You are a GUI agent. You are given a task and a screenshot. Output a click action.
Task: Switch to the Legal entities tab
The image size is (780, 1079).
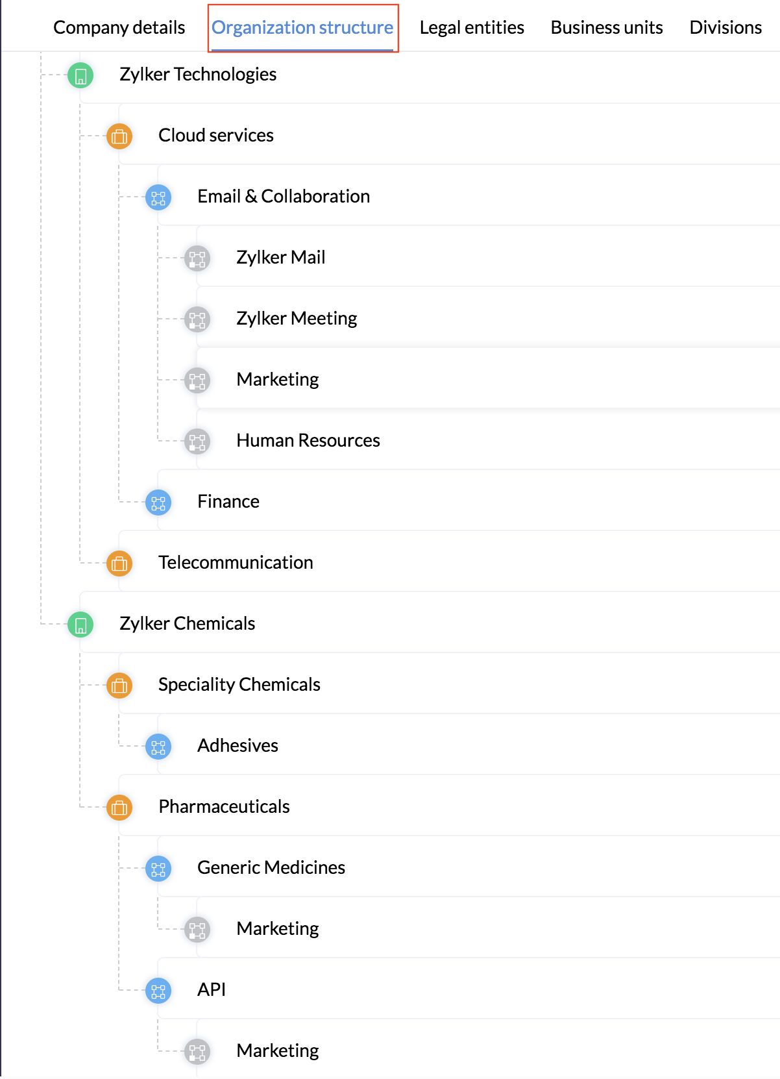472,27
